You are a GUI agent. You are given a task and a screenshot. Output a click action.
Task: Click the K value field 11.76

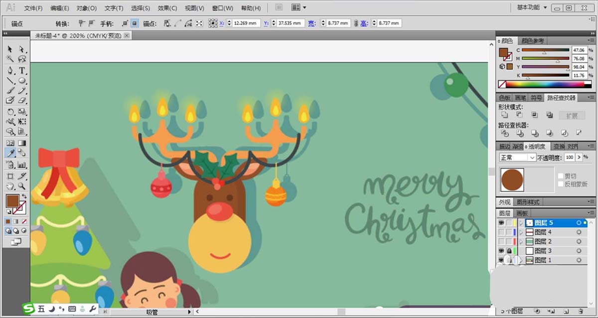tap(579, 75)
